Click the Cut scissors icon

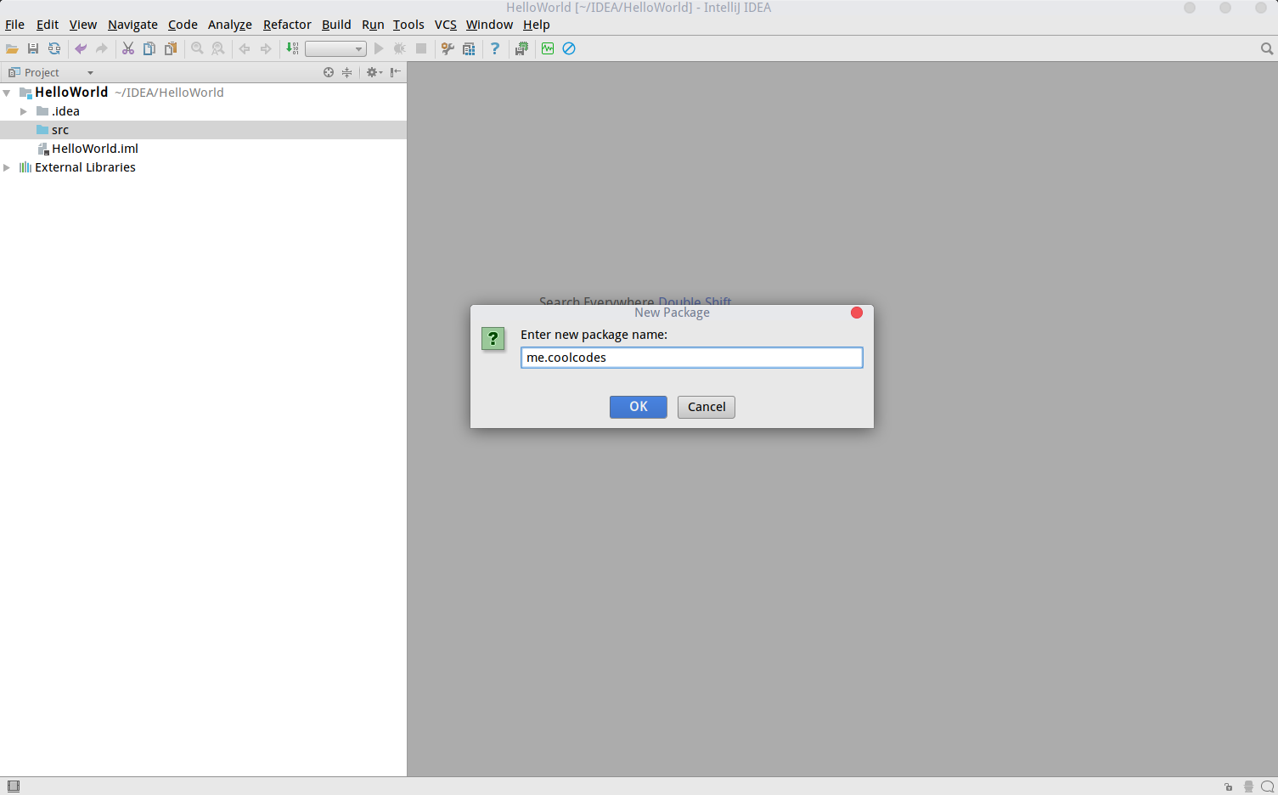(x=128, y=49)
